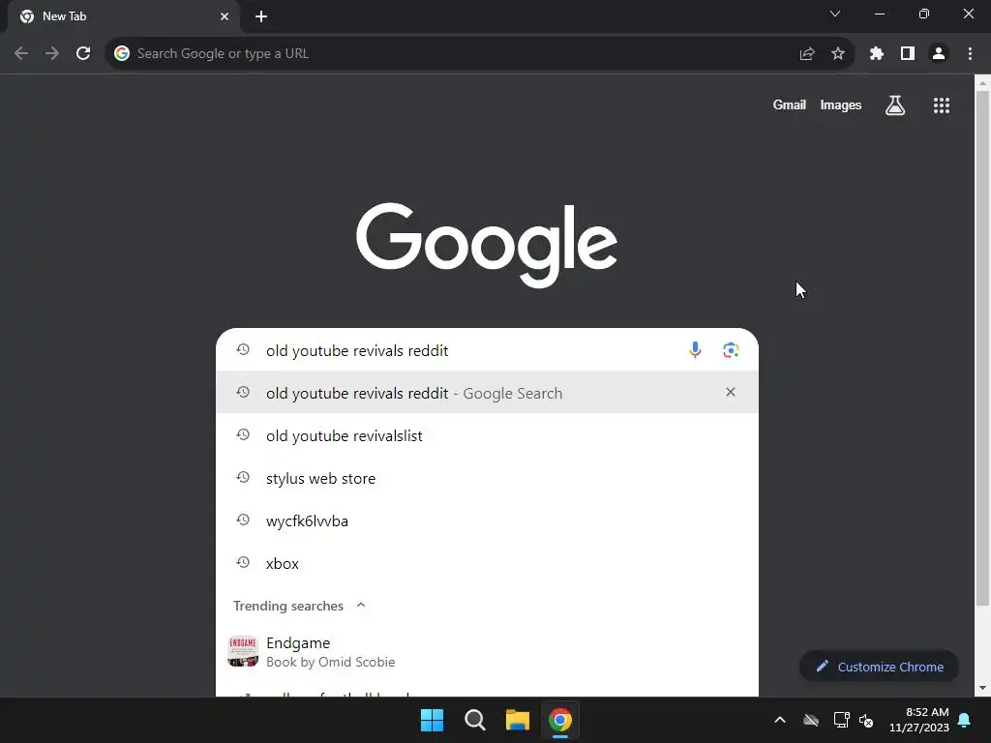Start voice search with microphone
This screenshot has width=991, height=743.
(x=695, y=350)
